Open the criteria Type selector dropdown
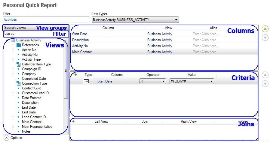The height and width of the screenshot is (144, 270). (x=88, y=81)
